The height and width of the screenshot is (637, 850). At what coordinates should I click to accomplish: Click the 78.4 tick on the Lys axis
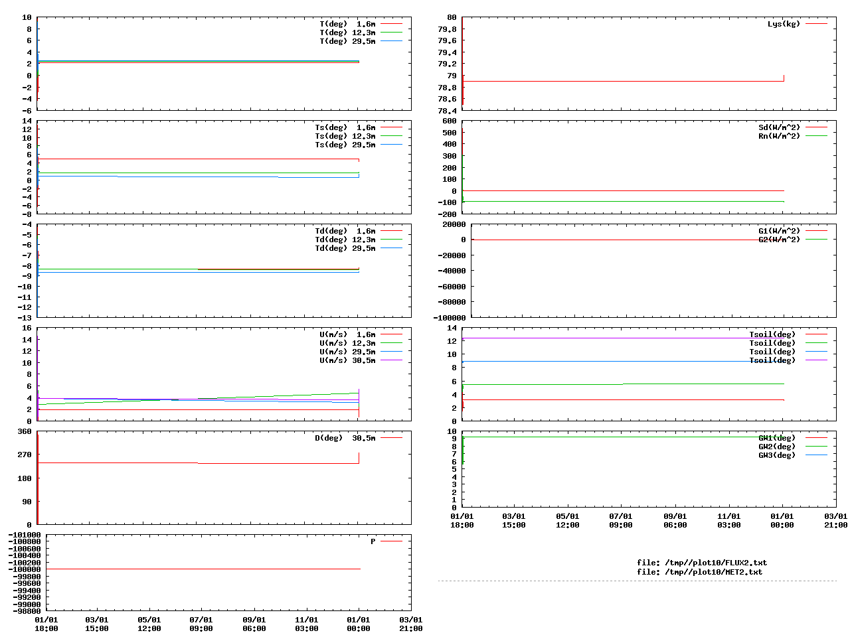(x=448, y=111)
